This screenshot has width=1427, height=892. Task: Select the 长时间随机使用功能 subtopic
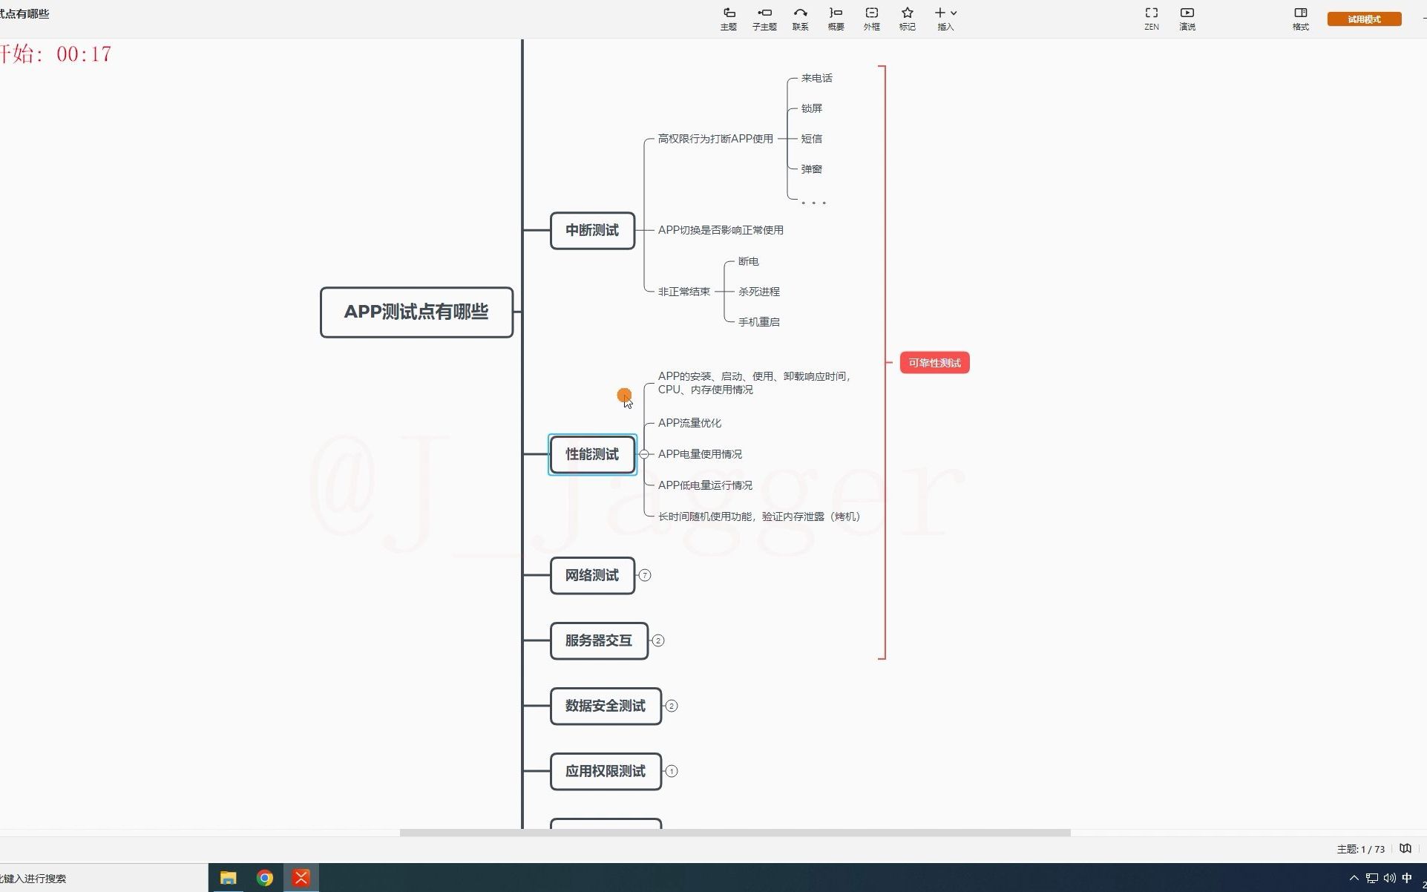click(759, 516)
